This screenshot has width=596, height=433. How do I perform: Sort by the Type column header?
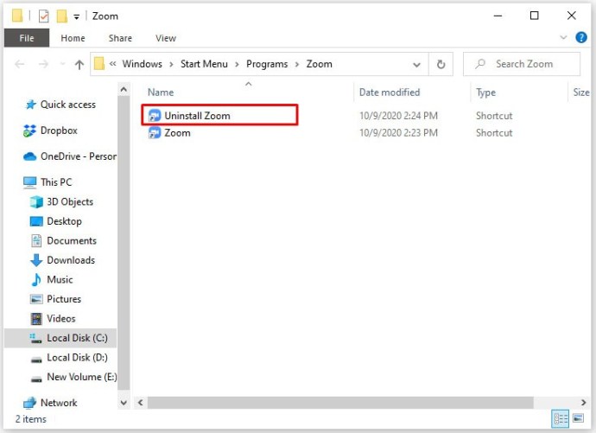(x=485, y=92)
